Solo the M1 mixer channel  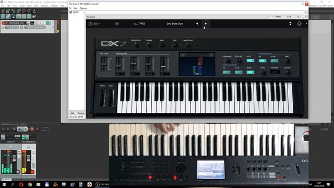33,156
